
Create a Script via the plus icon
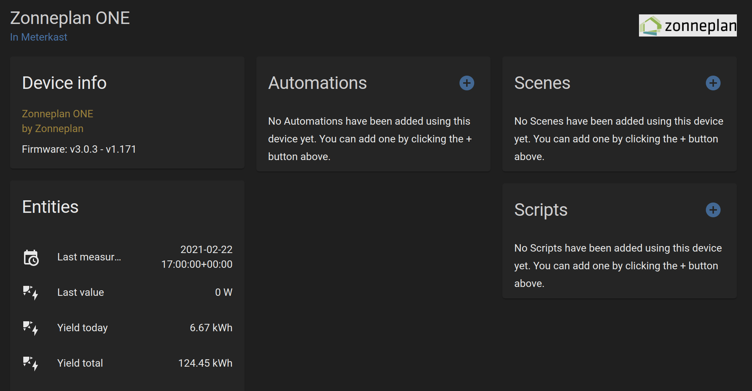pos(713,210)
